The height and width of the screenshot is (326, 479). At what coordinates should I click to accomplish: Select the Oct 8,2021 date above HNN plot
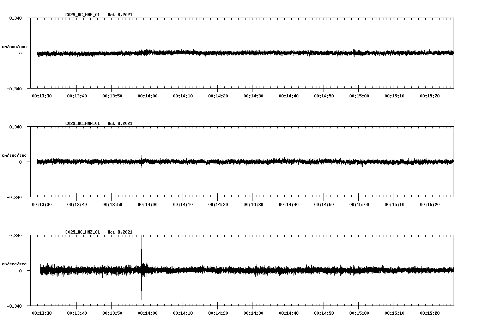click(x=120, y=123)
